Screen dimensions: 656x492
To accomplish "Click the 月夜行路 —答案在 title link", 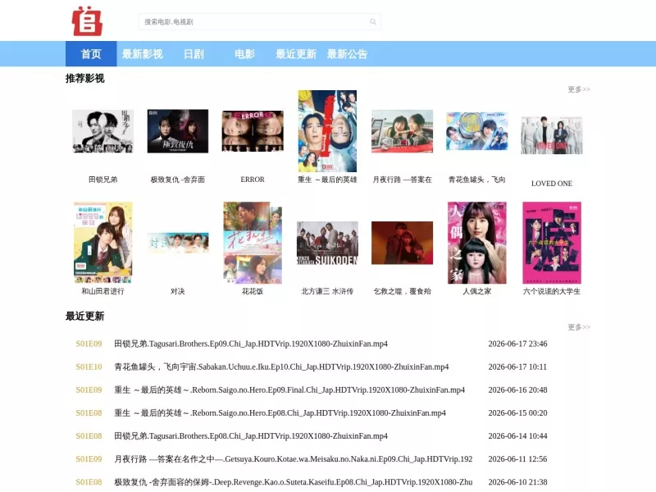I will [403, 180].
